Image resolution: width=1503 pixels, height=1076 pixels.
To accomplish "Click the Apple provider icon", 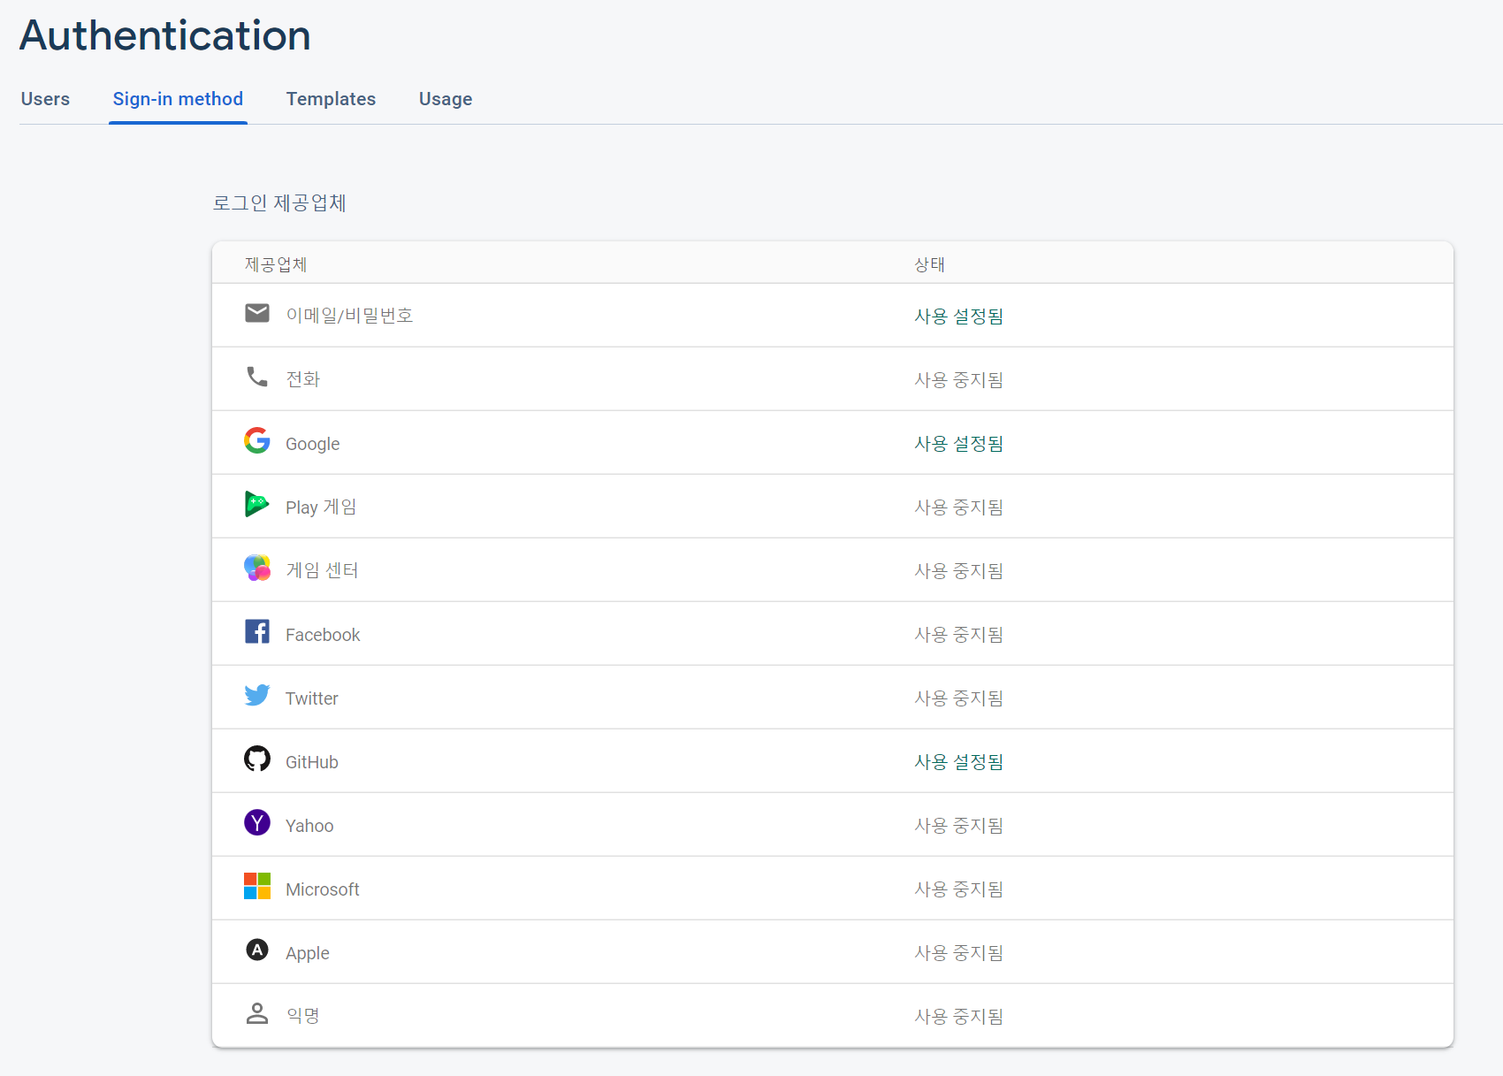I will (x=257, y=950).
